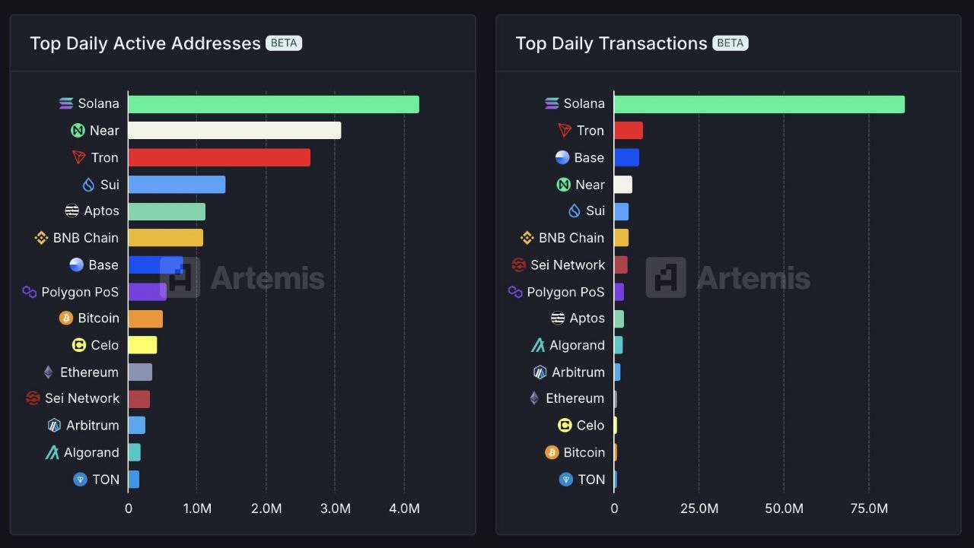Click the Celo icon in Daily Transactions chart

click(x=565, y=426)
